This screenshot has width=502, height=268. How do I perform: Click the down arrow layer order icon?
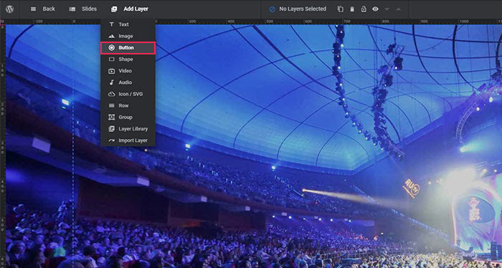coord(387,9)
